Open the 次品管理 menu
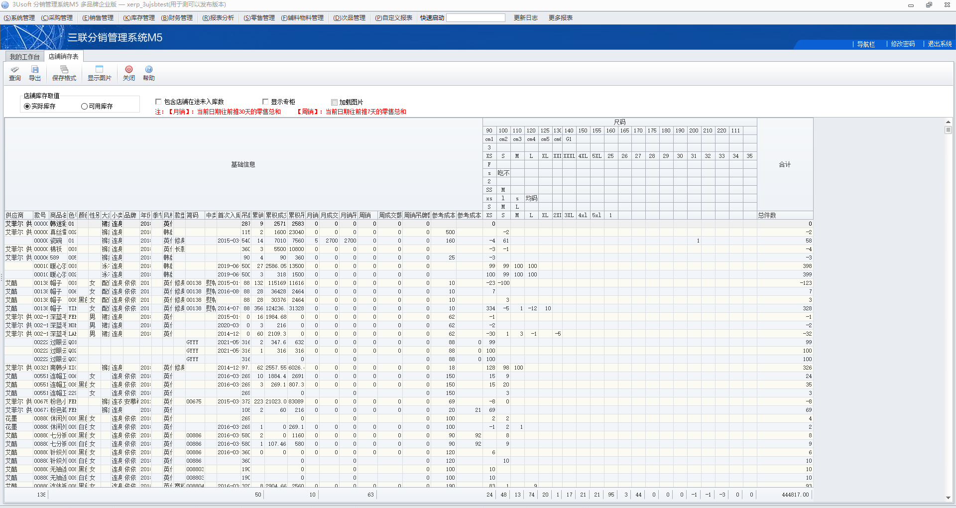The height and width of the screenshot is (508, 956). coord(350,18)
